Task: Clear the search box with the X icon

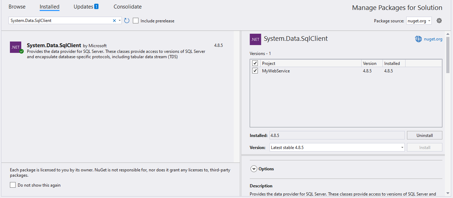Action: 114,21
